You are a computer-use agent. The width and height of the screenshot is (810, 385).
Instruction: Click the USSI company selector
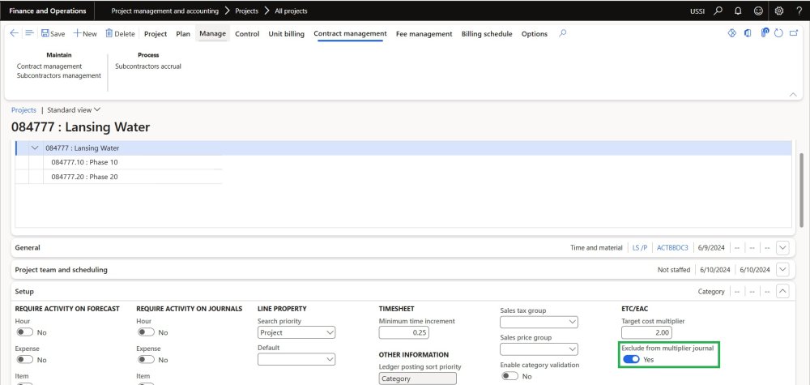(697, 11)
